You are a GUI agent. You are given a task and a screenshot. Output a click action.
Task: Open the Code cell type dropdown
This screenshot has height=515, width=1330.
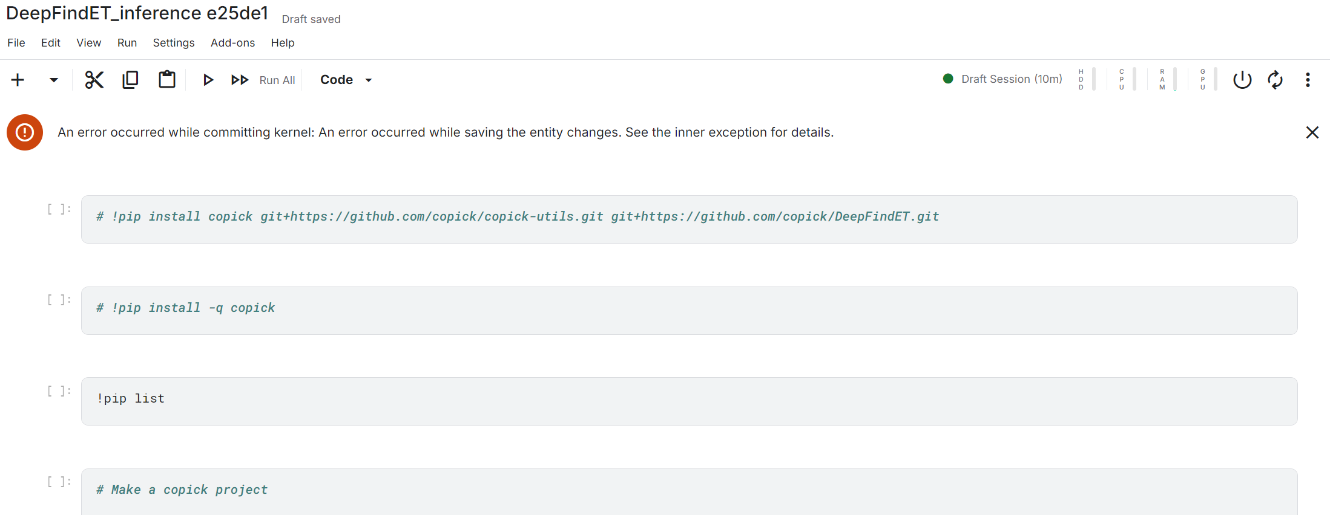coord(346,80)
